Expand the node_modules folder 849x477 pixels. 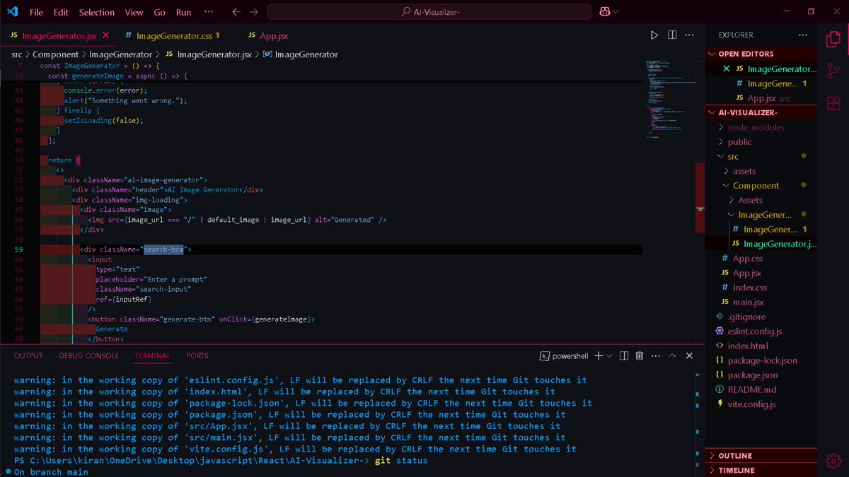(756, 127)
